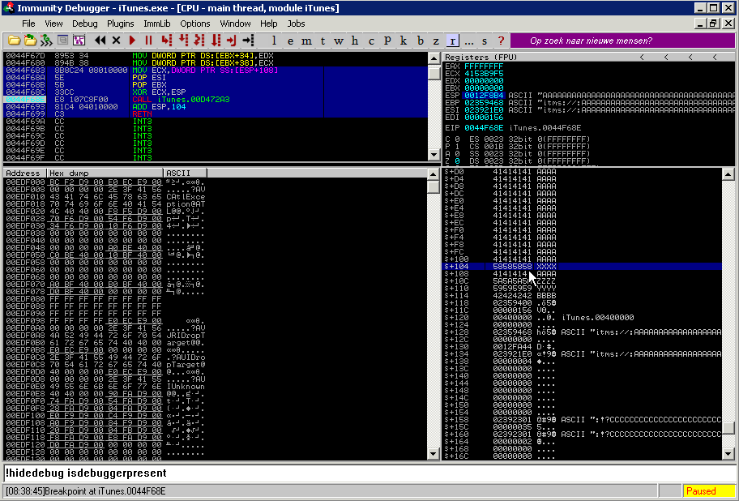Click the Step into icon
The height and width of the screenshot is (501, 739).
click(x=166, y=41)
